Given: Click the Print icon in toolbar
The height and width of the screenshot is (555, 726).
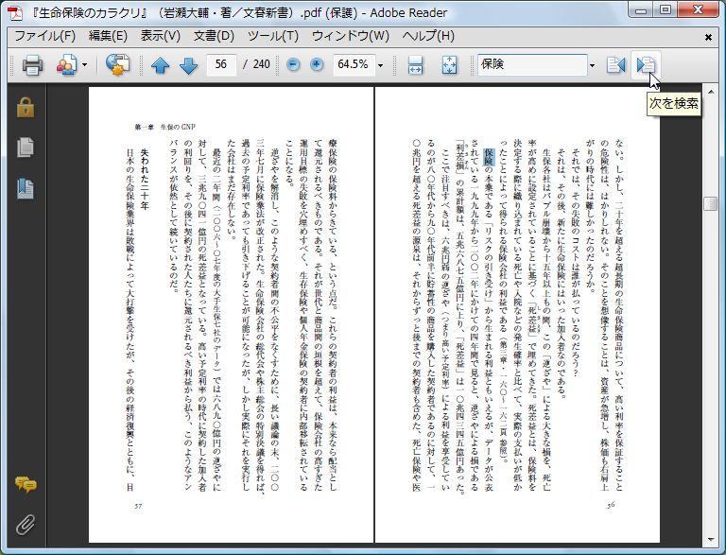Looking at the screenshot, I should (32, 65).
